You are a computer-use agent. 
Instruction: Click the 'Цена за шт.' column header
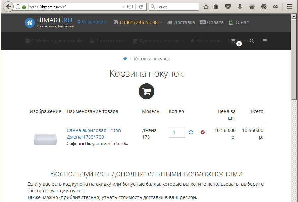tap(226, 115)
